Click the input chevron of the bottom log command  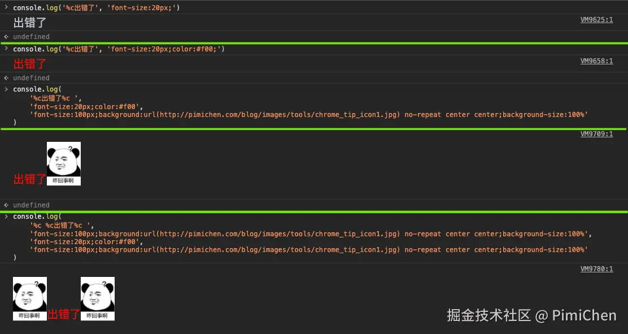pyautogui.click(x=6, y=216)
